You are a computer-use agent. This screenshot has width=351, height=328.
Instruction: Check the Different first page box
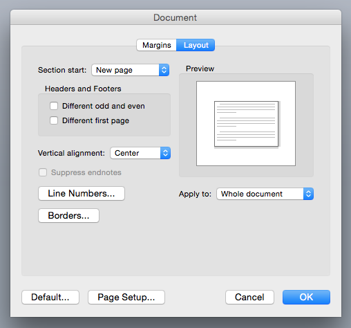[54, 120]
